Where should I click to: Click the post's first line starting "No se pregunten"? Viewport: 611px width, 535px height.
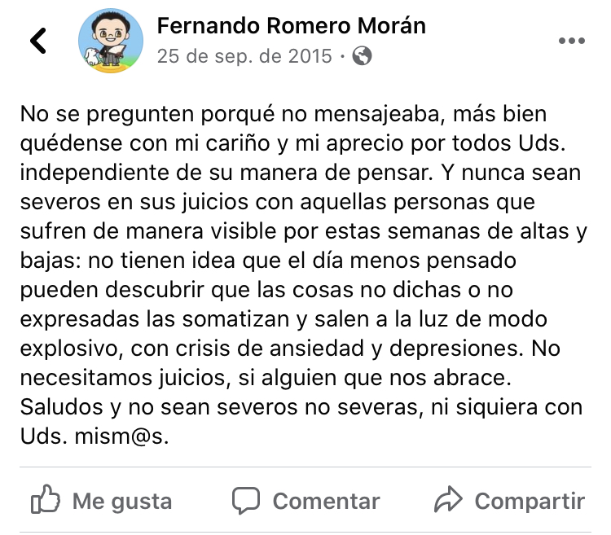tap(283, 113)
